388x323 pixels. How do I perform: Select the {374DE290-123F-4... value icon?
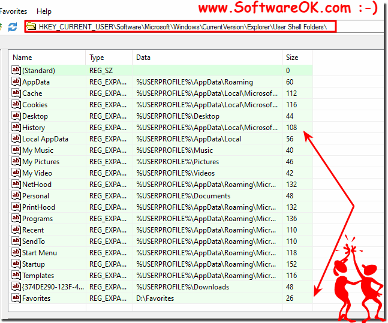pos(16,286)
